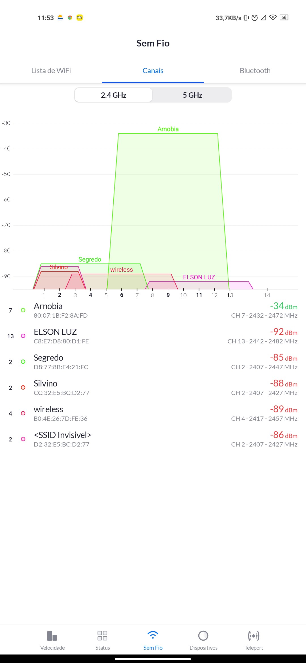This screenshot has height=663, width=306.
Task: Select the Sem Fio WiFi icon
Action: [x=153, y=636]
